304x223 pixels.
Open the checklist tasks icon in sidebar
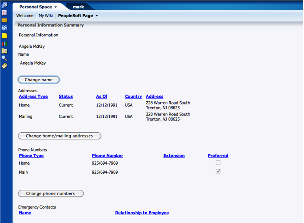tap(4, 13)
